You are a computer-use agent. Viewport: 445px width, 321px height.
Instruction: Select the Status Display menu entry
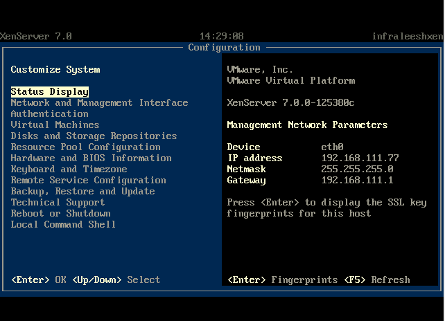tap(50, 92)
